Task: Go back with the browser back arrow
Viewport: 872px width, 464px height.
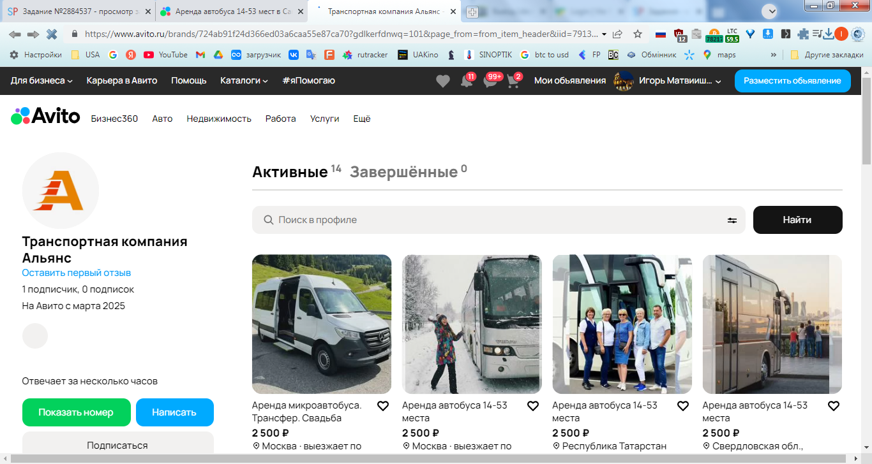Action: click(x=15, y=34)
